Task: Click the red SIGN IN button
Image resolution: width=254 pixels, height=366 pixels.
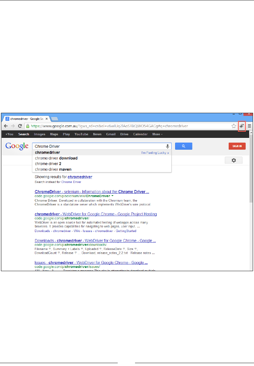Action: 237,146
